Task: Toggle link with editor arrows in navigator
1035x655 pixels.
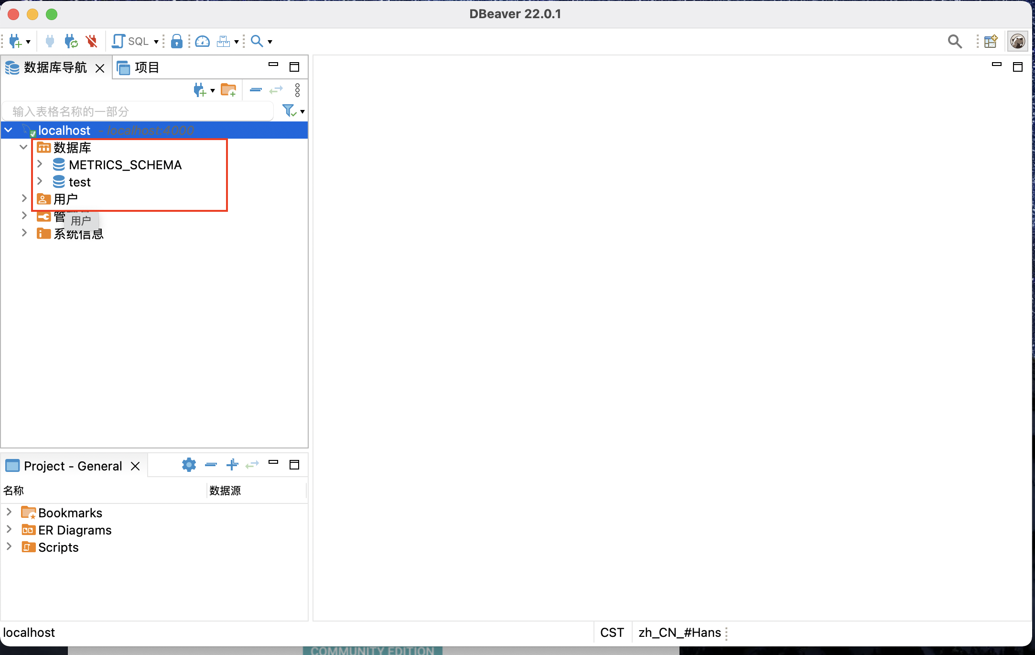Action: click(276, 90)
